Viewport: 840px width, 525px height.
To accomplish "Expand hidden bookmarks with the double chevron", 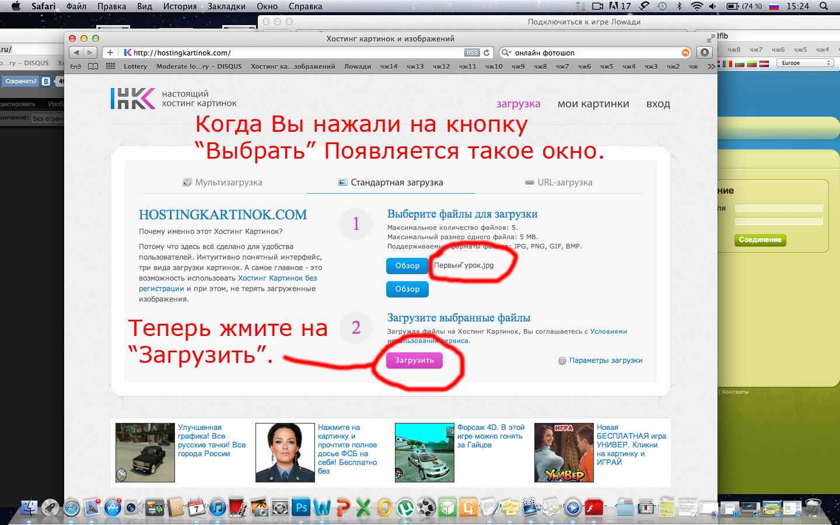I will pyautogui.click(x=710, y=66).
